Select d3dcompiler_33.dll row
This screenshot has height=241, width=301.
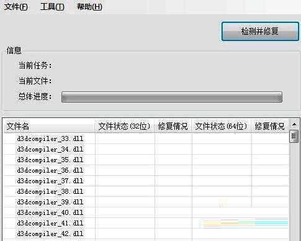coord(146,139)
